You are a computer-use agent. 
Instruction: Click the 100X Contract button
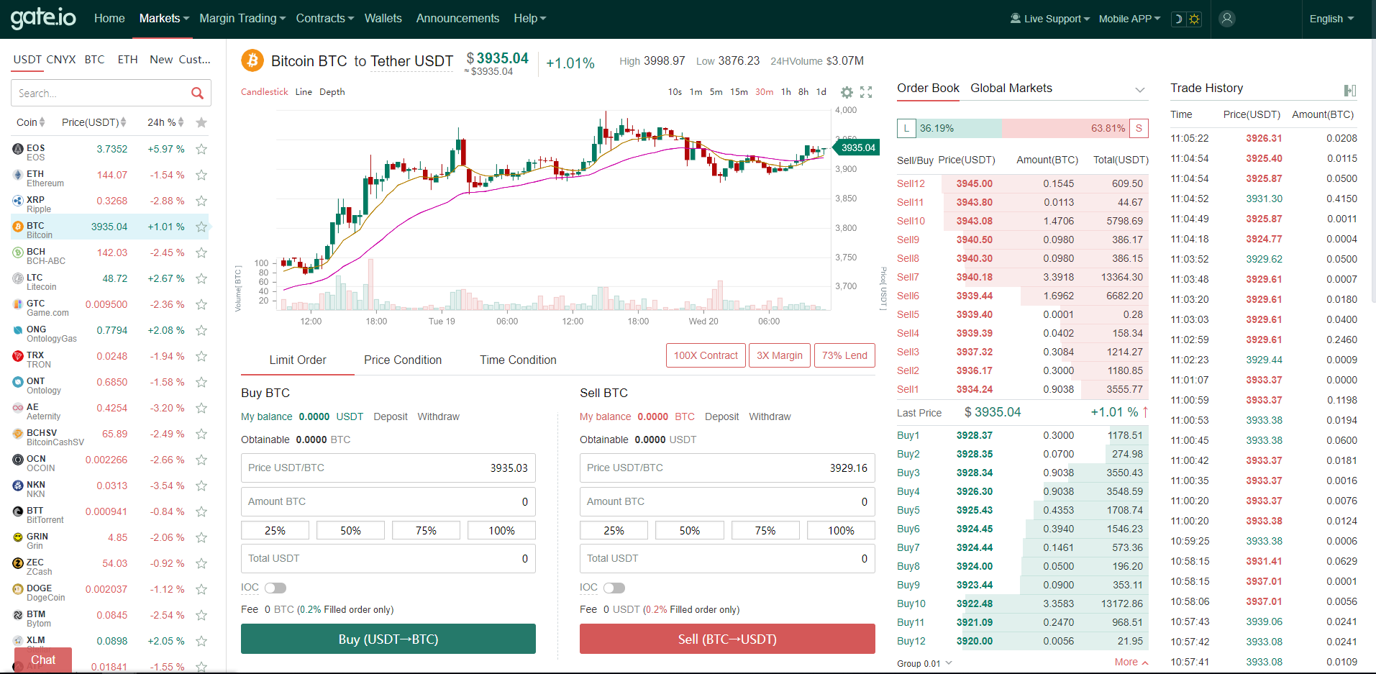705,355
